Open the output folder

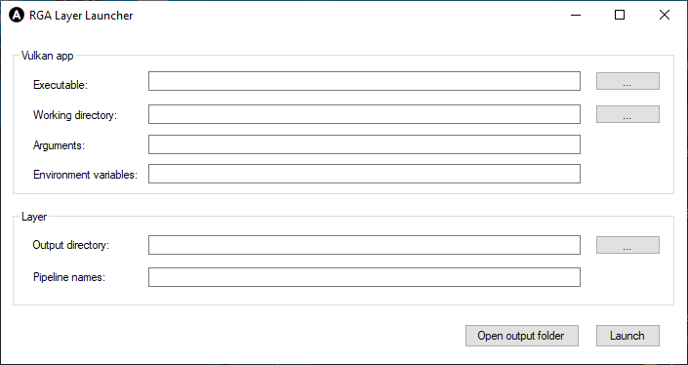pos(522,336)
